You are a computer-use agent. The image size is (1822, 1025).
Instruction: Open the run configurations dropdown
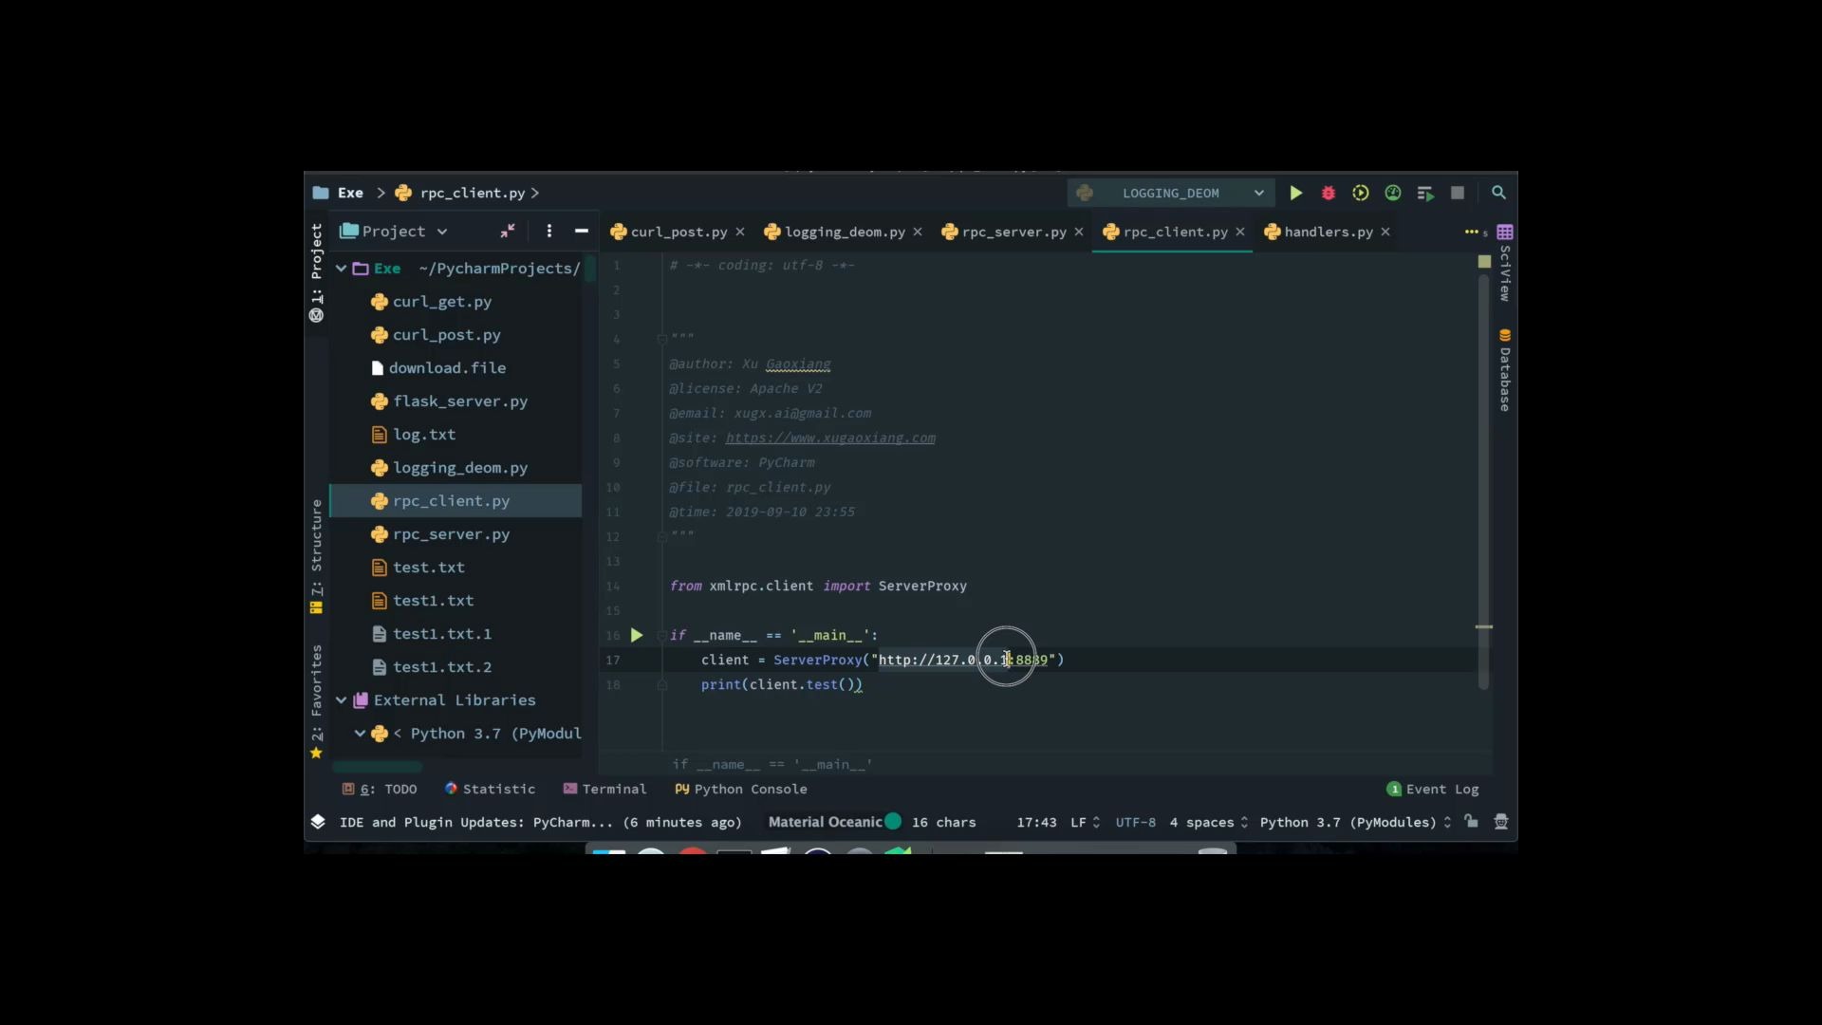(x=1257, y=193)
